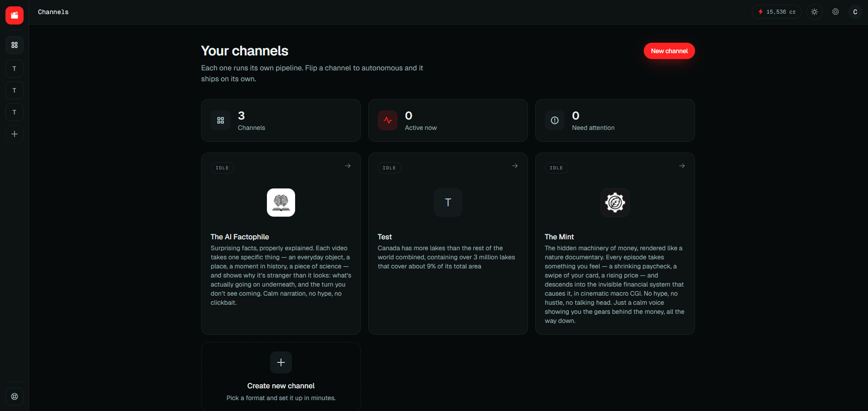Open the C user avatar menu
The height and width of the screenshot is (411, 868).
pyautogui.click(x=855, y=12)
